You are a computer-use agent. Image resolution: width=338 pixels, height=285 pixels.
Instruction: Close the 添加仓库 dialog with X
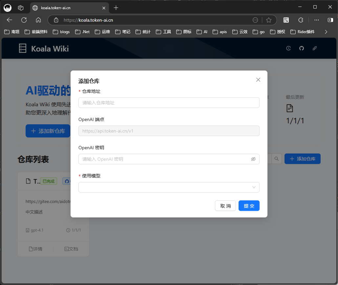258,80
